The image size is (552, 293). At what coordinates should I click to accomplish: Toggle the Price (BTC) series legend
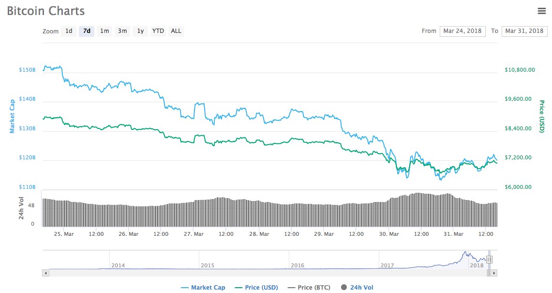pos(309,288)
